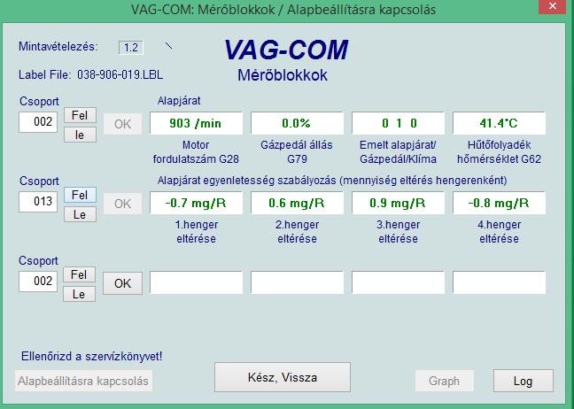Click the third empty field in bottom row
This screenshot has width=574, height=409.
[x=398, y=282]
